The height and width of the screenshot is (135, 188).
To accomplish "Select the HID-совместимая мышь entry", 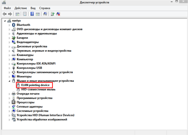I will click(x=38, y=90).
